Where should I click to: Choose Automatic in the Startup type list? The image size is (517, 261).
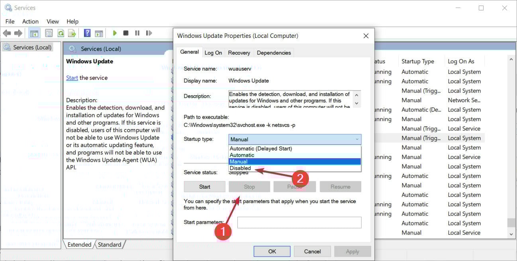(x=295, y=155)
